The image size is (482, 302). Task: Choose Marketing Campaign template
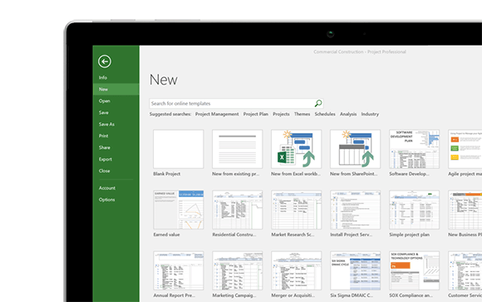(x=238, y=270)
